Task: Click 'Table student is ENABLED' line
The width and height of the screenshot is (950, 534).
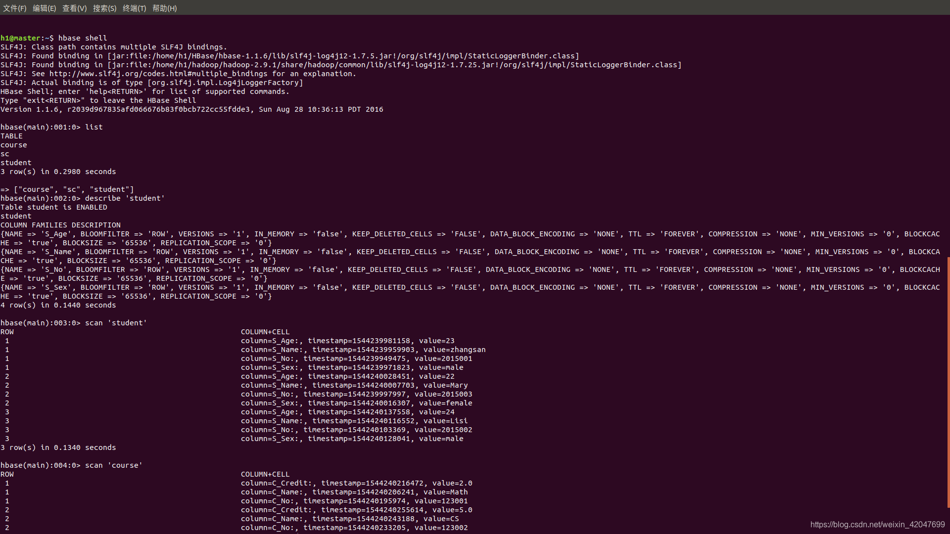Action: point(54,207)
